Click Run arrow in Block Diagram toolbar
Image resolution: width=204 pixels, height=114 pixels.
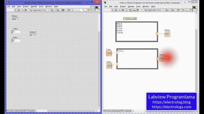(x=113, y=10)
